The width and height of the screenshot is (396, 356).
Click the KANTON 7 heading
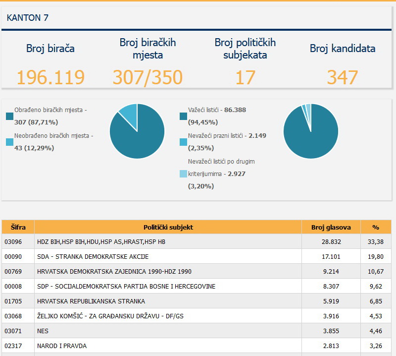pyautogui.click(x=28, y=18)
